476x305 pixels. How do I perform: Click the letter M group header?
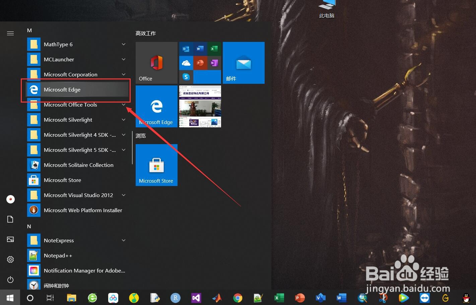(x=29, y=30)
